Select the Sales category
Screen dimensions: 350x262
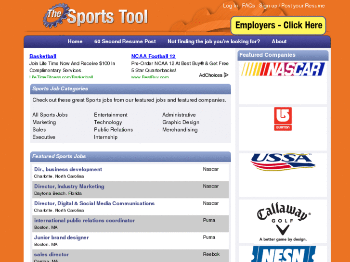[x=39, y=129]
